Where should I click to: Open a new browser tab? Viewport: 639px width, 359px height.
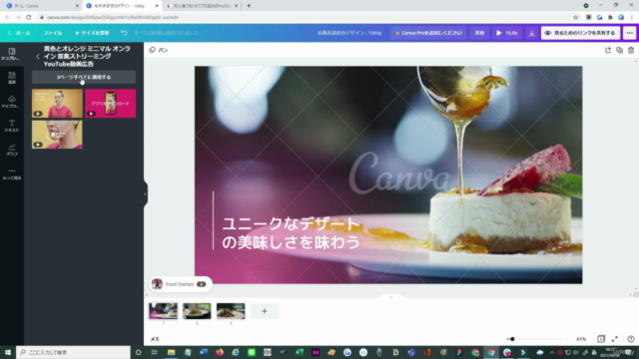[x=249, y=6]
